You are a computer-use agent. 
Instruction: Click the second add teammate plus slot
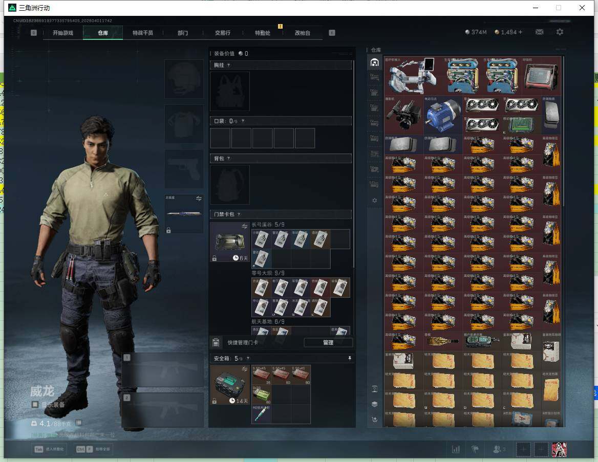[541, 449]
